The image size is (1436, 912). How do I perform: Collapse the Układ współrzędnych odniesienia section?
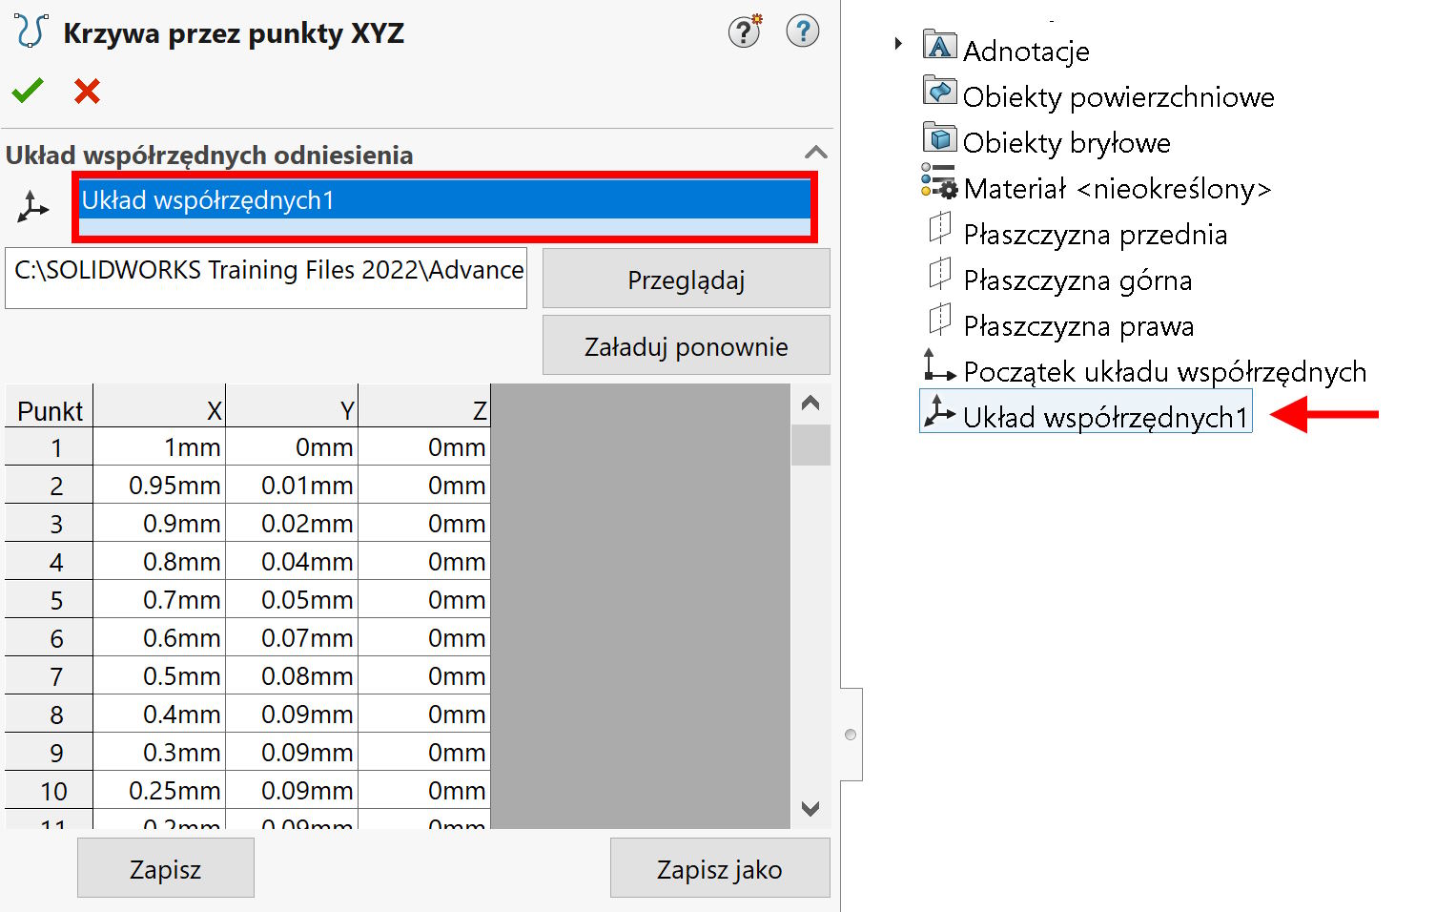coord(816,153)
